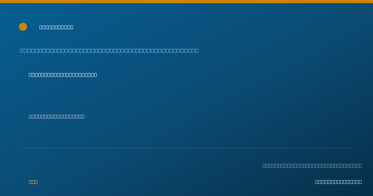Screen dimensions: 373x196
Task: Click the last box of light-blue subtitle
Action: click(197, 50)
